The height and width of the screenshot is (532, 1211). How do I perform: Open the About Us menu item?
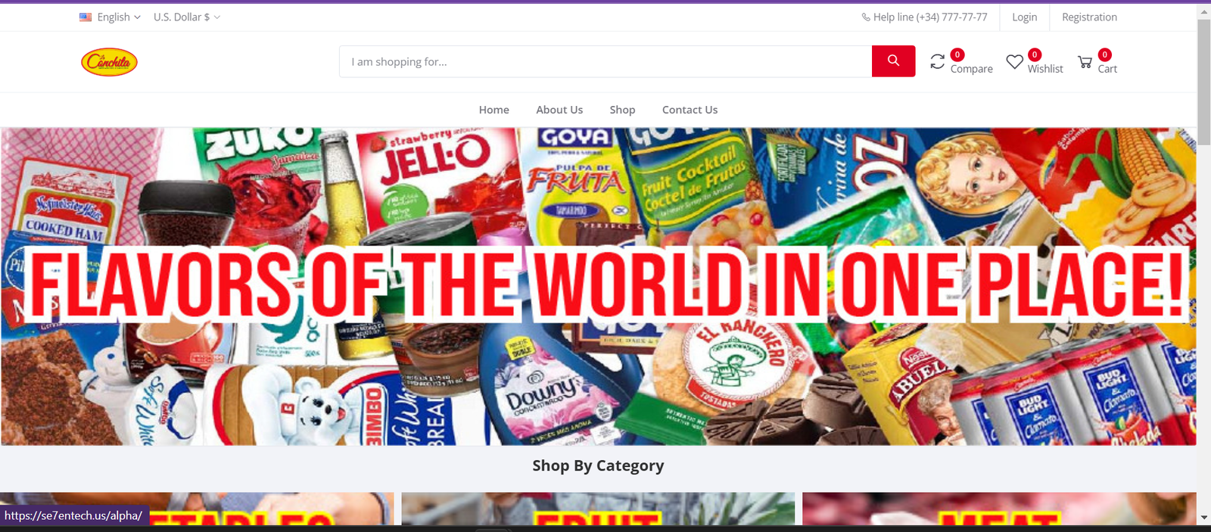(x=559, y=110)
